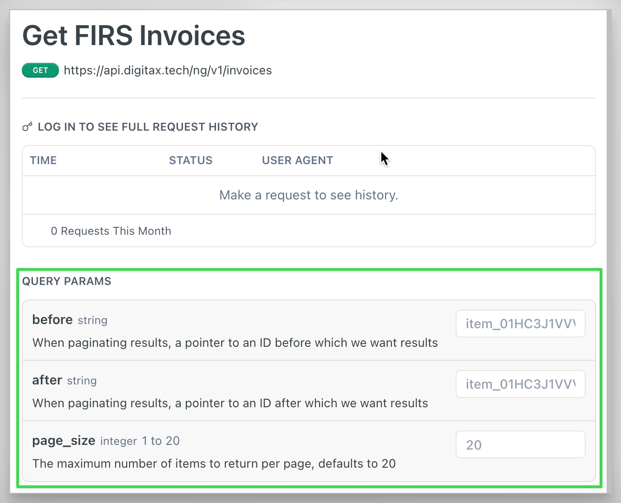Viewport: 621px width, 503px height.
Task: Focus the page_size input field
Action: point(520,444)
